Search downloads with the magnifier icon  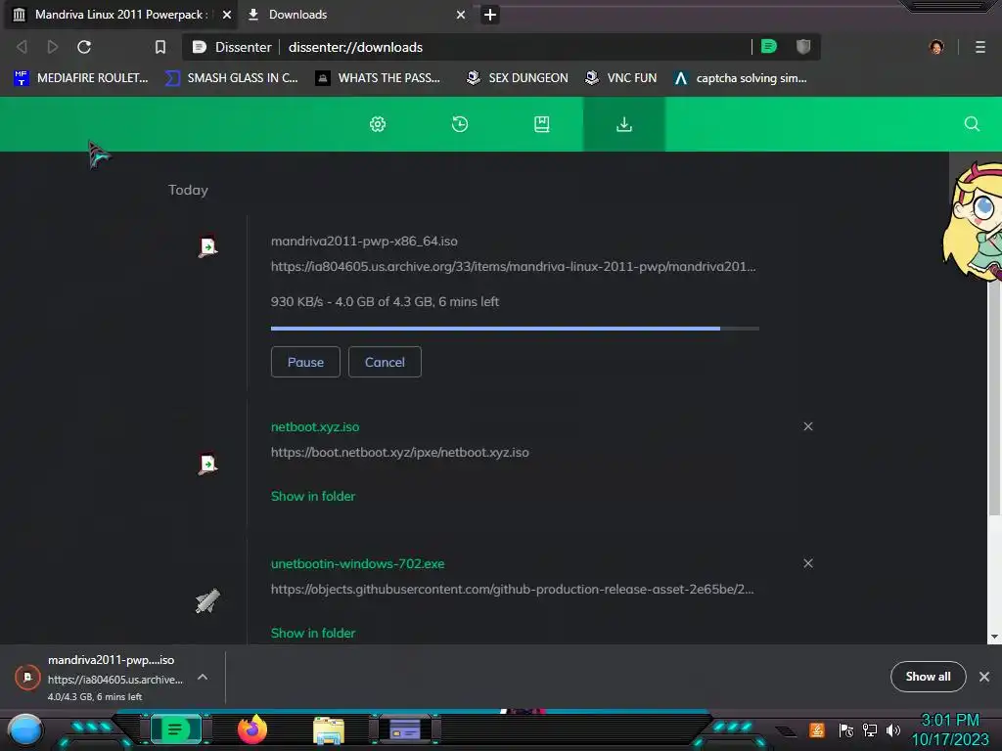tap(972, 124)
